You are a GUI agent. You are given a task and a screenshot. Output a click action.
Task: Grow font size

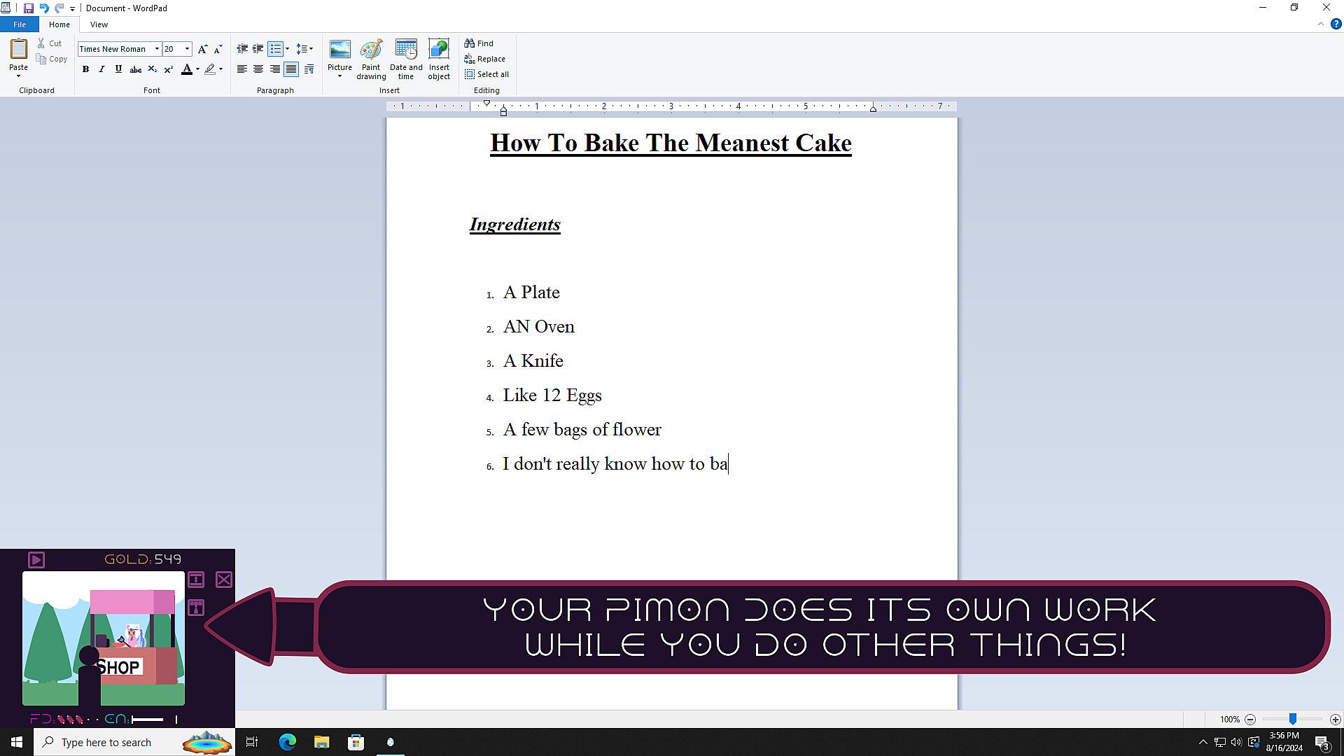click(x=202, y=49)
